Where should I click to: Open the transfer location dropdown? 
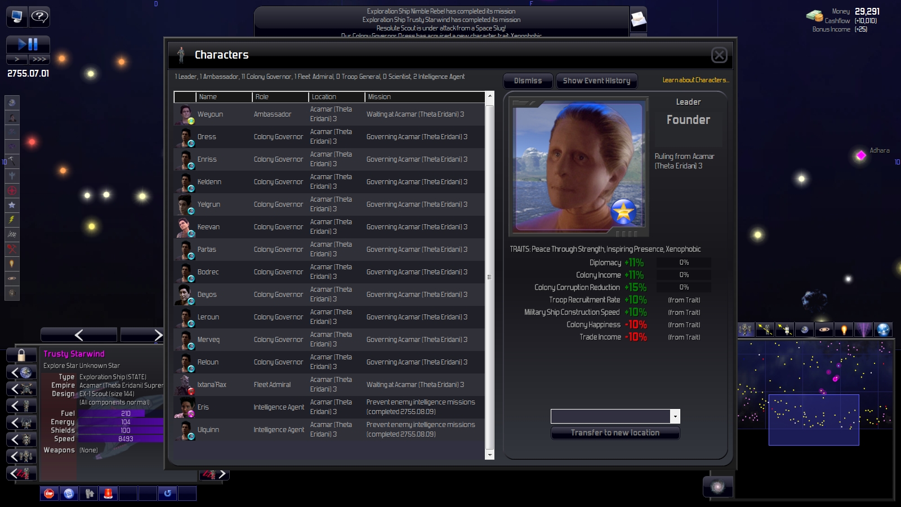coord(675,416)
